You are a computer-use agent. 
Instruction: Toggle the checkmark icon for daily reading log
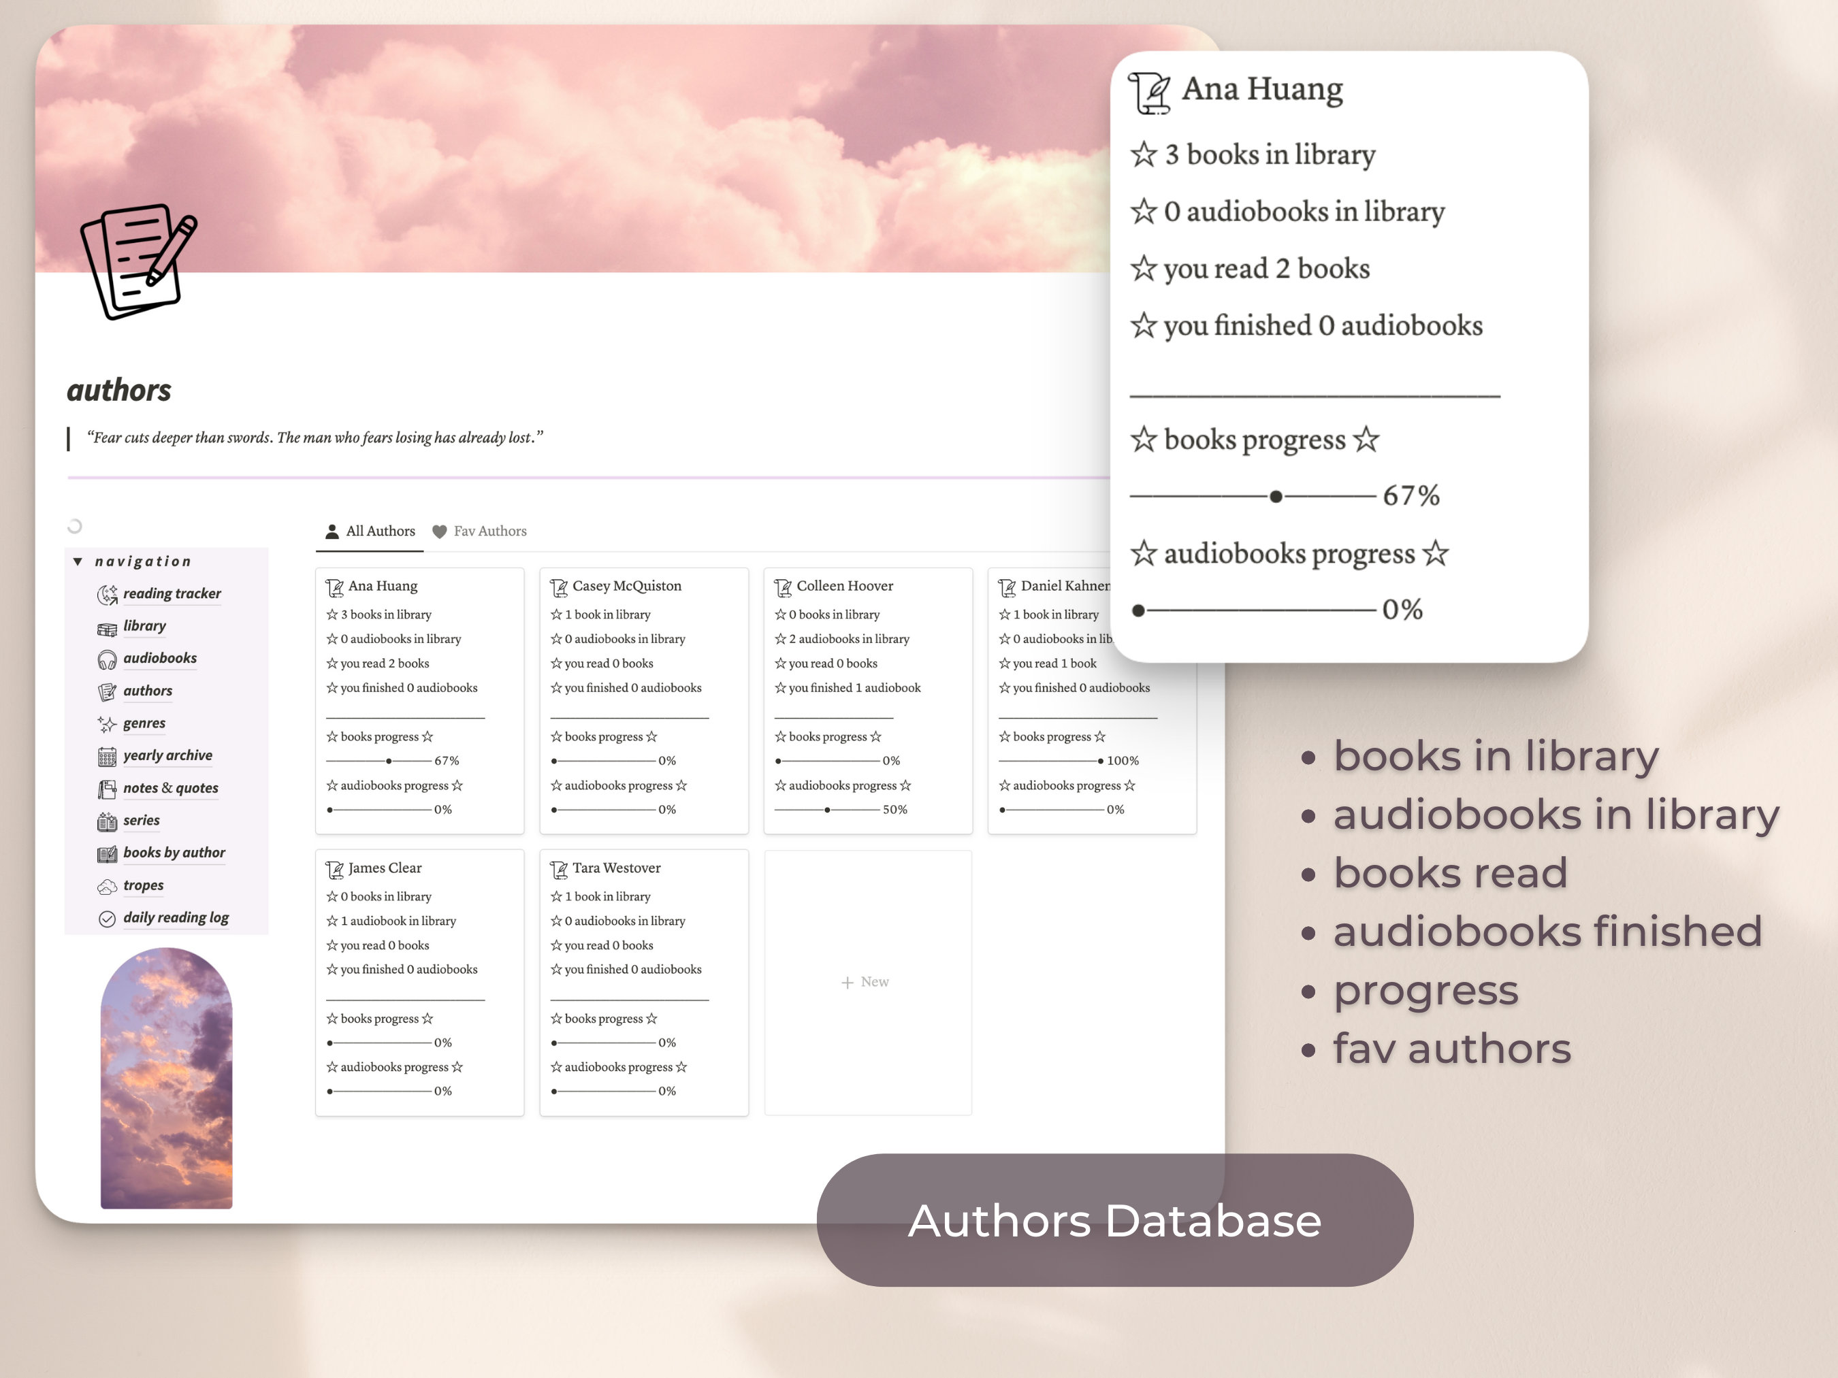107,918
